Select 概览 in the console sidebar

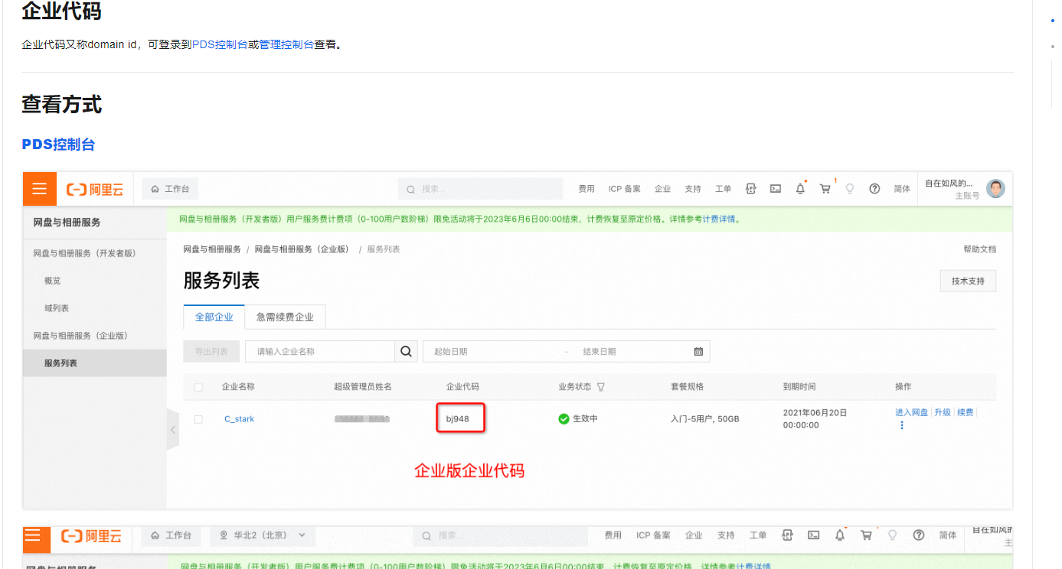(52, 281)
